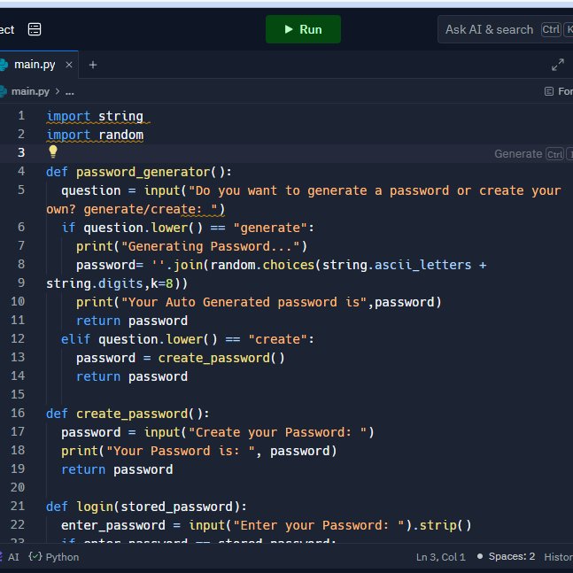This screenshot has height=573, width=573.
Task: Click line number 16 in the gutter
Action: (x=18, y=413)
